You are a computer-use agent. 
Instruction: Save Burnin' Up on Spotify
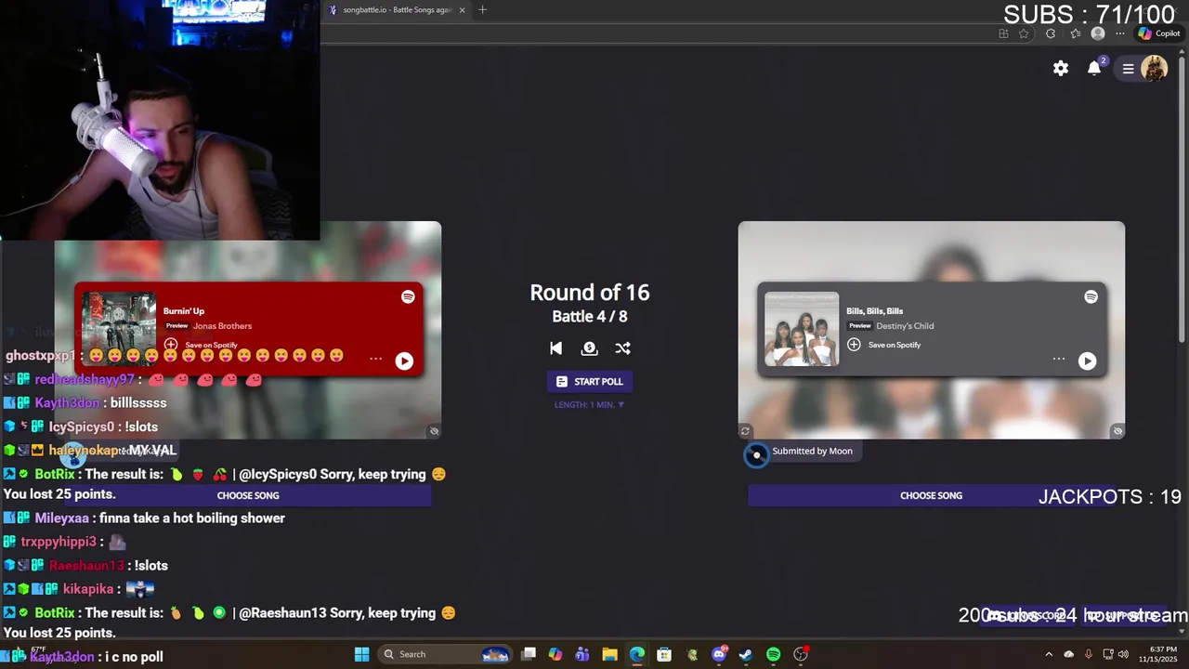pos(202,345)
